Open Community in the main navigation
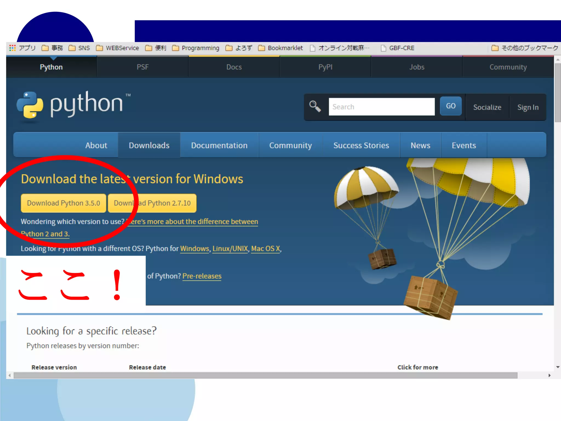 point(290,145)
